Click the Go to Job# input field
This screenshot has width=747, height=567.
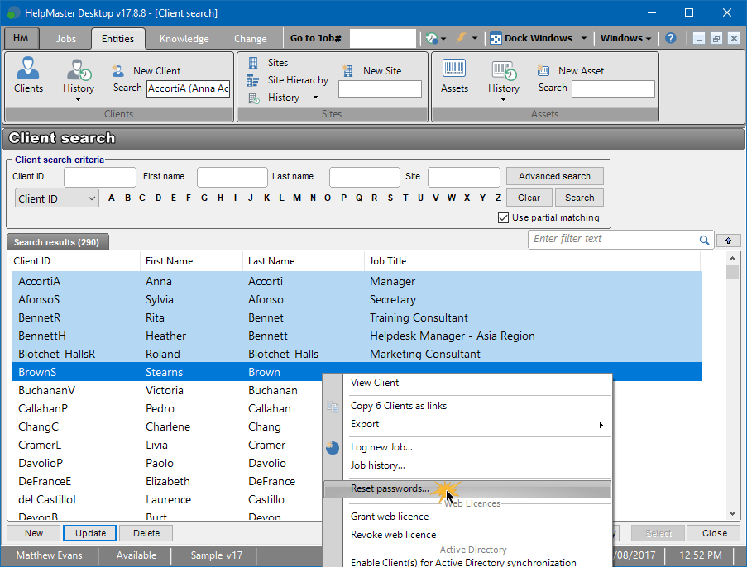click(383, 38)
